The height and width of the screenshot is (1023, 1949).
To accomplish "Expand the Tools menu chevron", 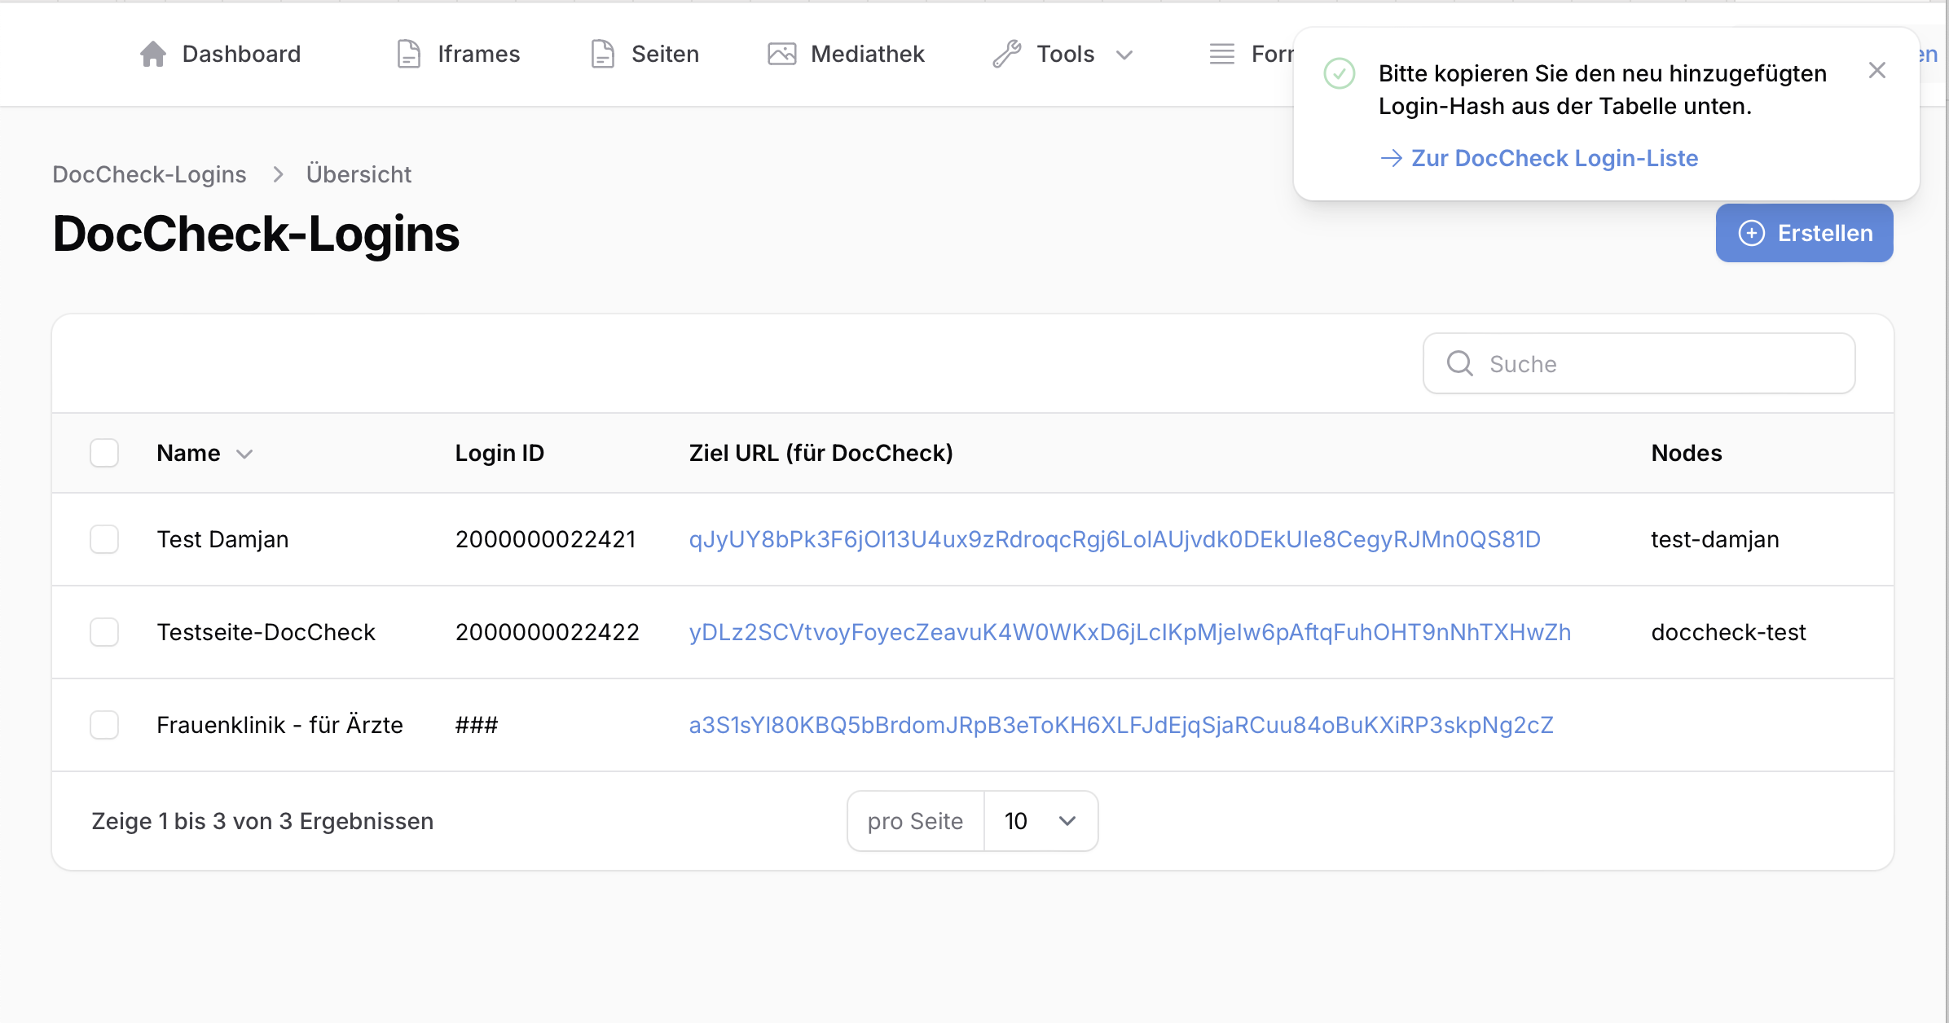I will 1124,55.
